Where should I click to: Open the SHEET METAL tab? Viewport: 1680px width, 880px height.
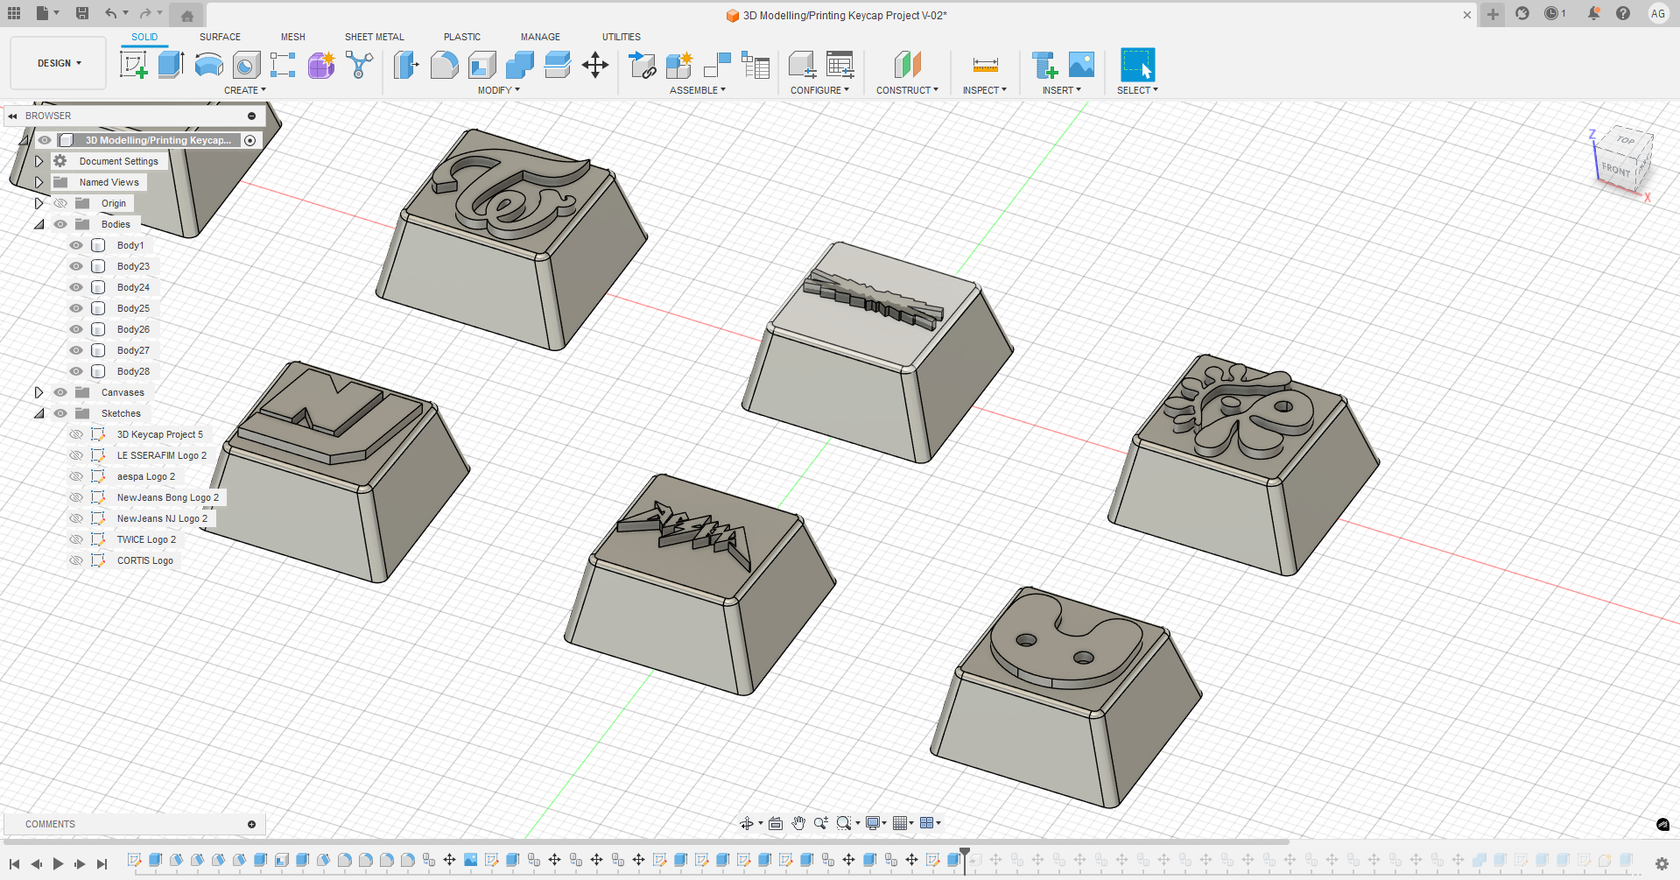tap(374, 37)
